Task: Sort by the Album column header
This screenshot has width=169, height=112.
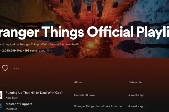Action: point(78,82)
